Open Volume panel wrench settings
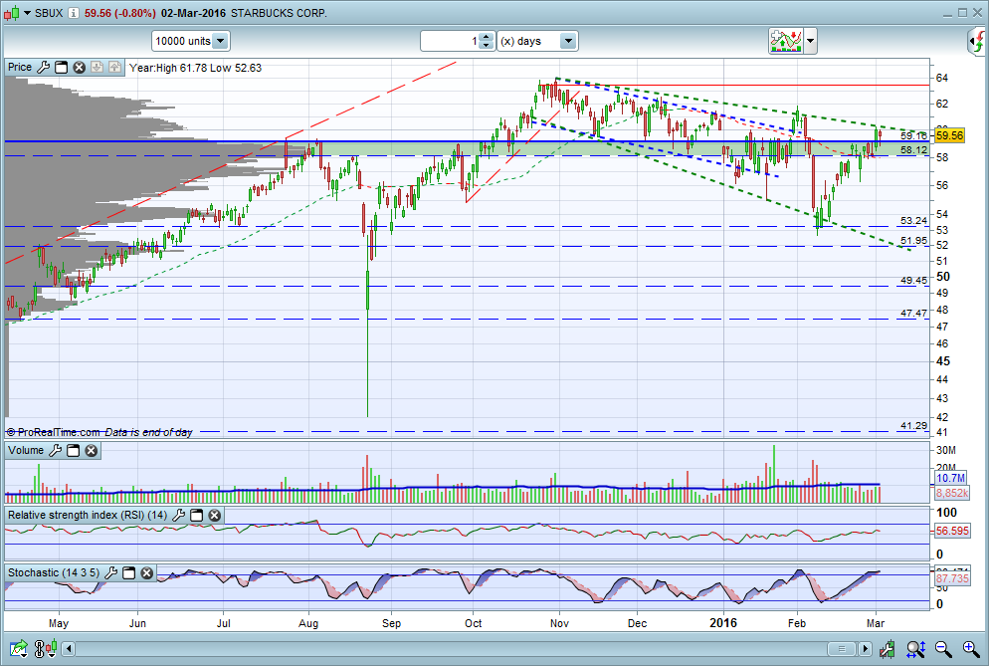 click(55, 450)
